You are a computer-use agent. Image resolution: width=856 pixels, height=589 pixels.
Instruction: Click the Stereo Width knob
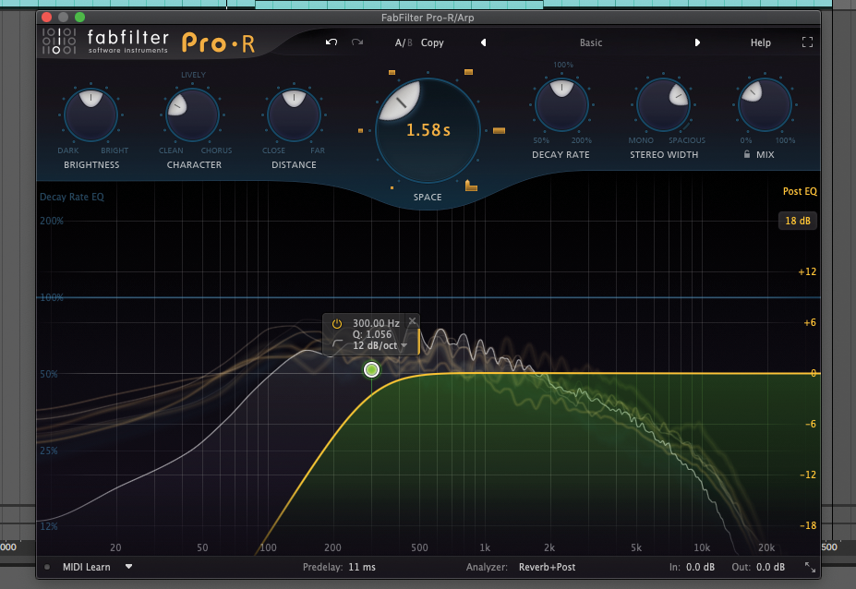pos(664,103)
